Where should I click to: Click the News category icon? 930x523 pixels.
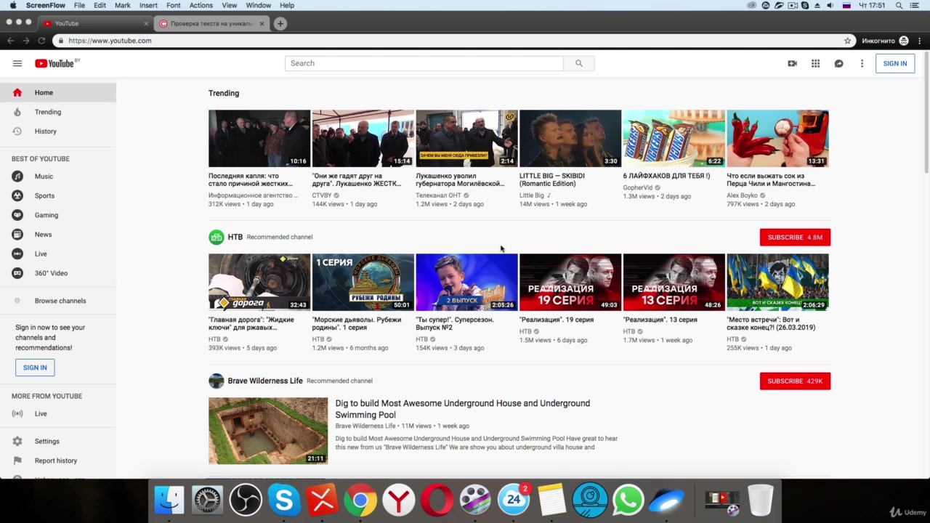coord(17,235)
